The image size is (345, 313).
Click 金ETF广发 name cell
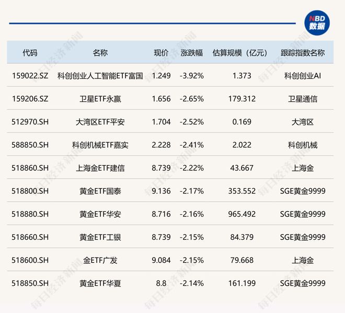pos(100,260)
